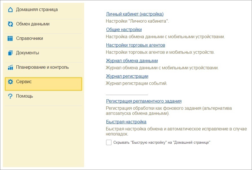Enable the Скрывать "Быструю настройку" checkbox
Viewport: 252px width, 170px height.
click(109, 143)
